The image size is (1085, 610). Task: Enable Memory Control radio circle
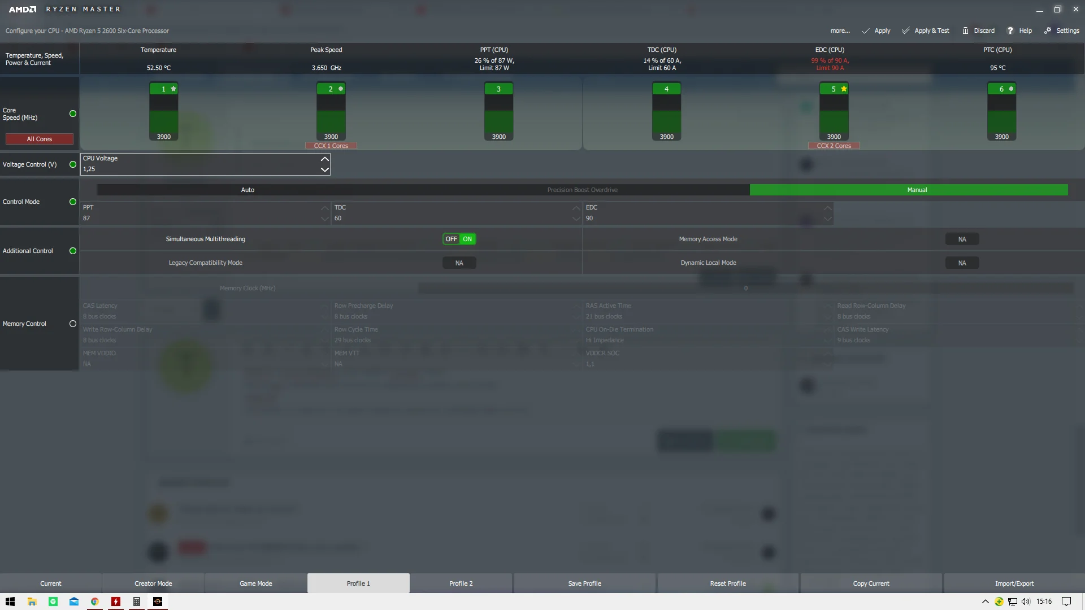click(73, 324)
